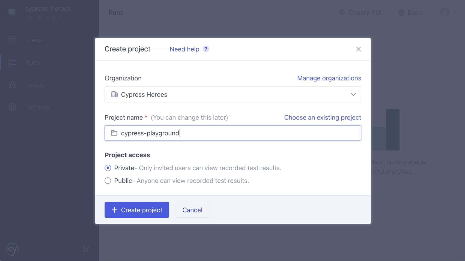Click the Cypress logo at bottom left
The image size is (465, 261).
click(12, 249)
